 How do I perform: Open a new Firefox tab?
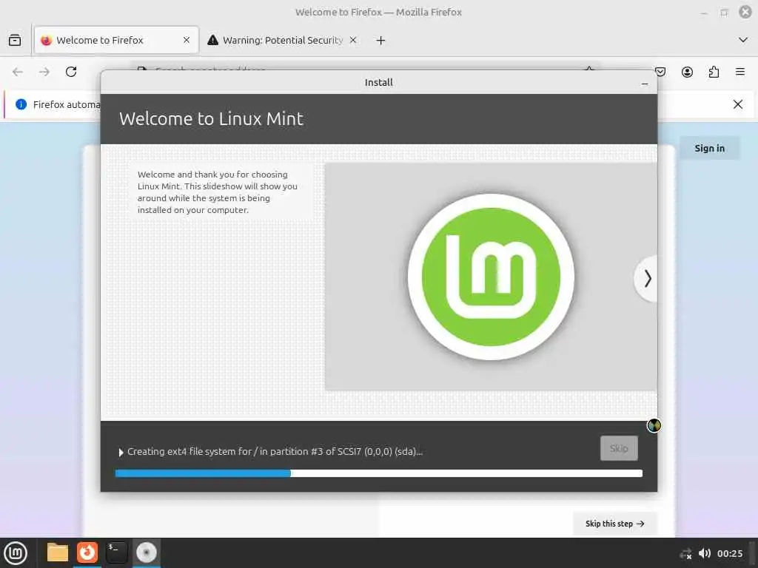[380, 41]
